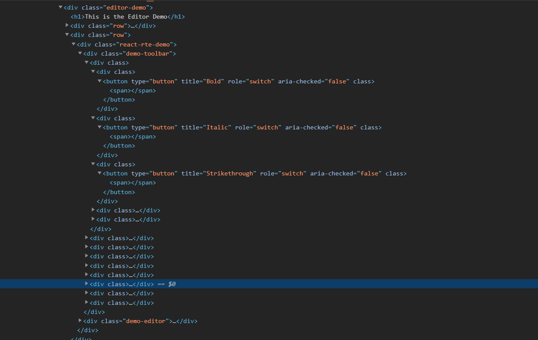
Task: Click aria-checked="false" on the Bold button
Action: 314,81
